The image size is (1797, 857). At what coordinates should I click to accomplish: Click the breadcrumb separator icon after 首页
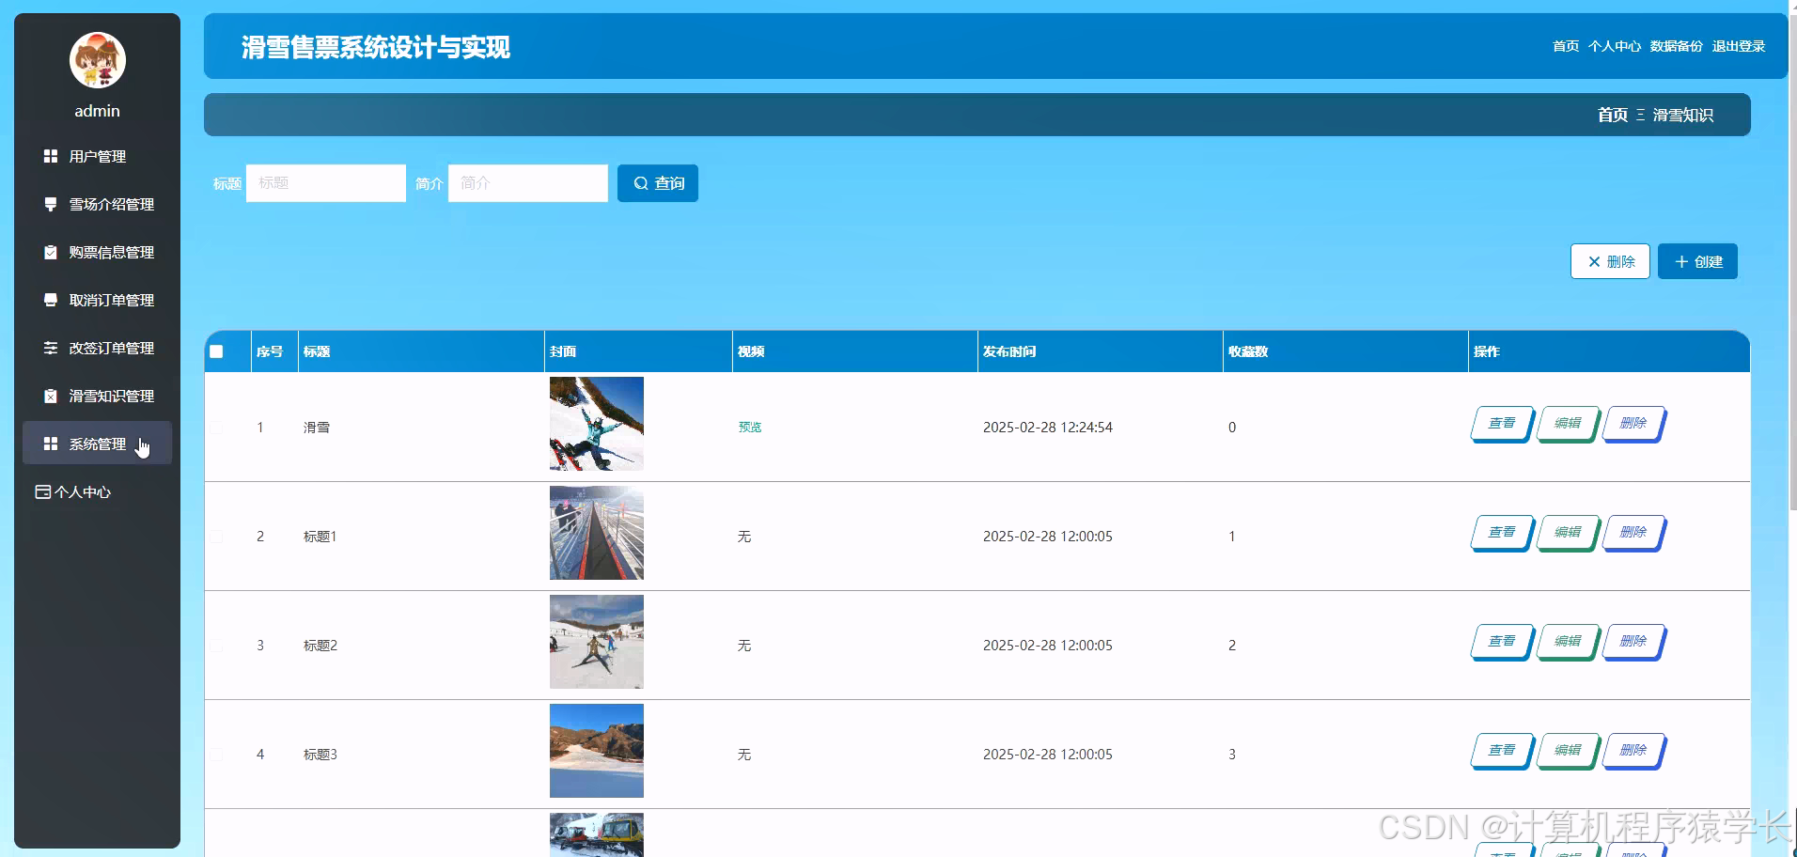coord(1641,115)
